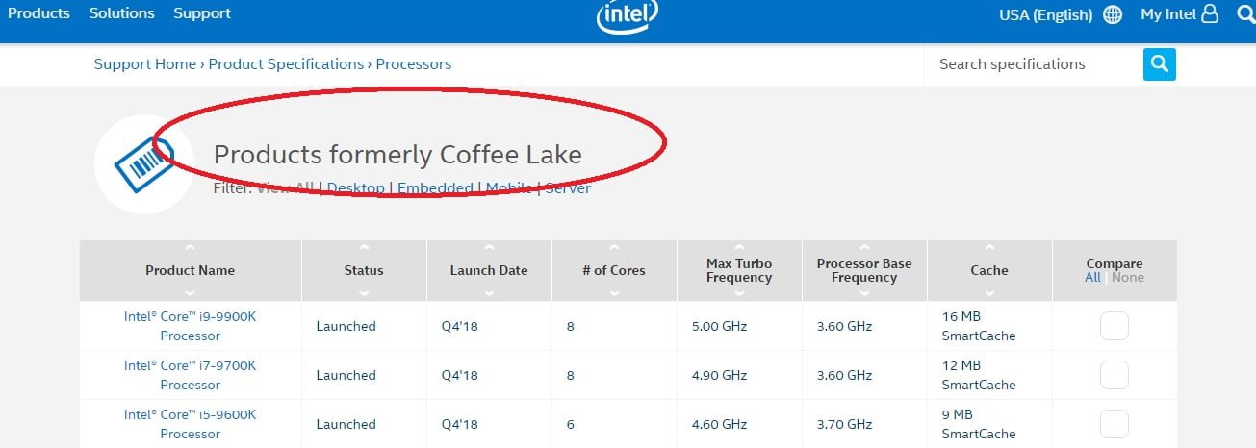Filter products by Desktop
The width and height of the screenshot is (1256, 448).
pyautogui.click(x=356, y=188)
